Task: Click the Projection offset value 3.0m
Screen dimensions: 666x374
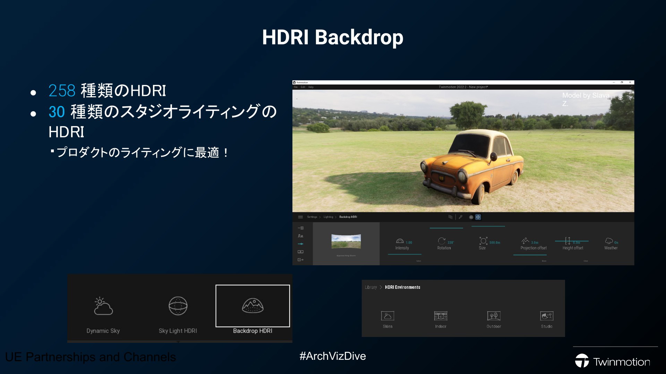Action: coord(535,243)
